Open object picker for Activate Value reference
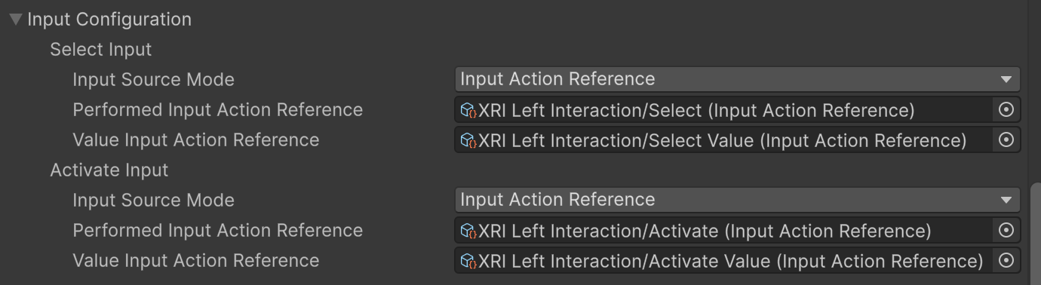This screenshot has height=285, width=1041. (x=1006, y=261)
